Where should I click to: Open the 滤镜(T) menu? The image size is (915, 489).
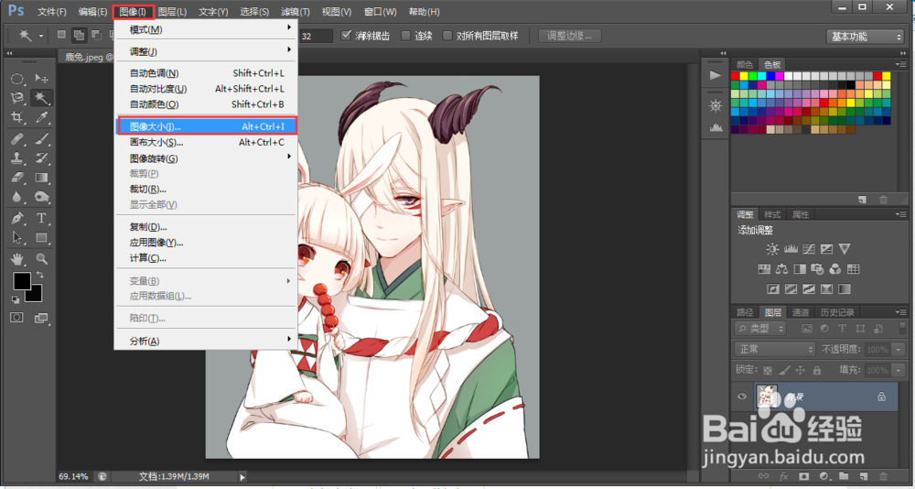pyautogui.click(x=296, y=12)
